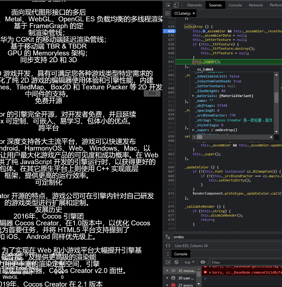The width and height of the screenshot is (282, 287).
Task: Click the console sidebar scroll down arrow
Action: click(199, 284)
